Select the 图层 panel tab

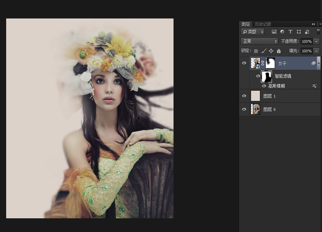246,24
